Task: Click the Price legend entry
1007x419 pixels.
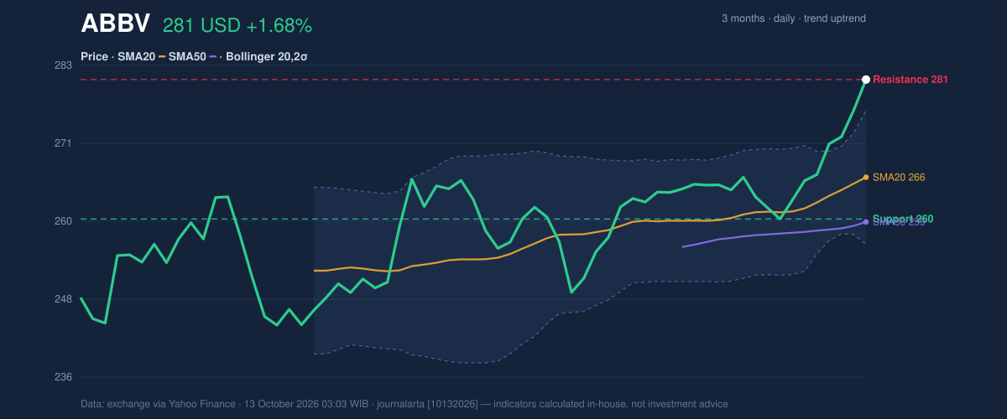Action: pyautogui.click(x=95, y=57)
